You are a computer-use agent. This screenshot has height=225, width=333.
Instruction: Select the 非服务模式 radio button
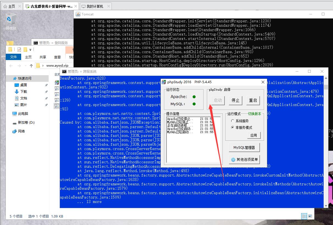pyautogui.click(x=233, y=128)
